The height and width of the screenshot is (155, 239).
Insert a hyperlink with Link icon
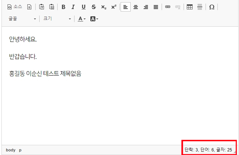coord(168,7)
